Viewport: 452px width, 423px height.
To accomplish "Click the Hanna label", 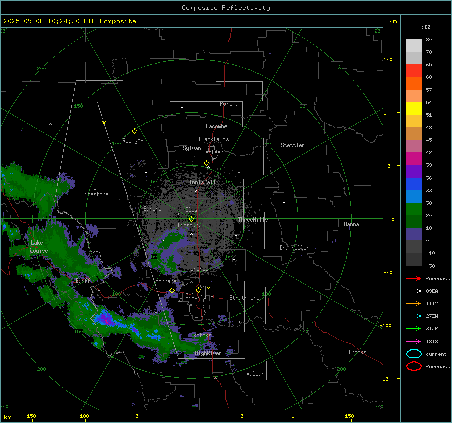I will pyautogui.click(x=351, y=224).
